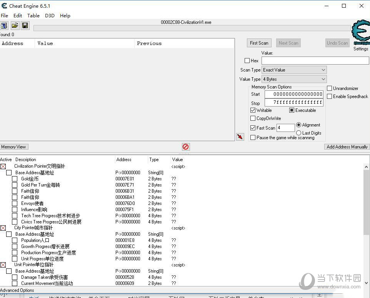
Task: Activate Tech Tree Progress checkbox
Action: [x=15, y=215]
